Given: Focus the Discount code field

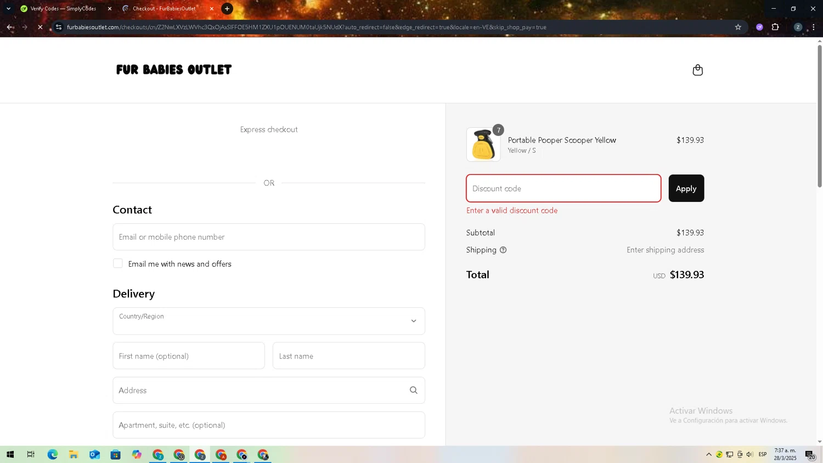Looking at the screenshot, I should tap(563, 188).
